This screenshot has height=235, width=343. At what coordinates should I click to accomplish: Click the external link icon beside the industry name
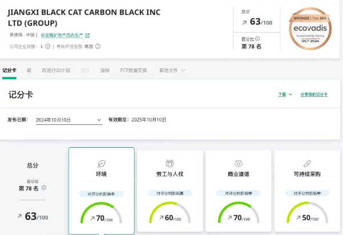(x=87, y=35)
